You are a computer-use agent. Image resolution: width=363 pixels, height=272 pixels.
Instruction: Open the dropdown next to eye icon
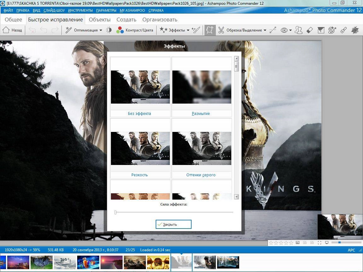[x=290, y=30]
